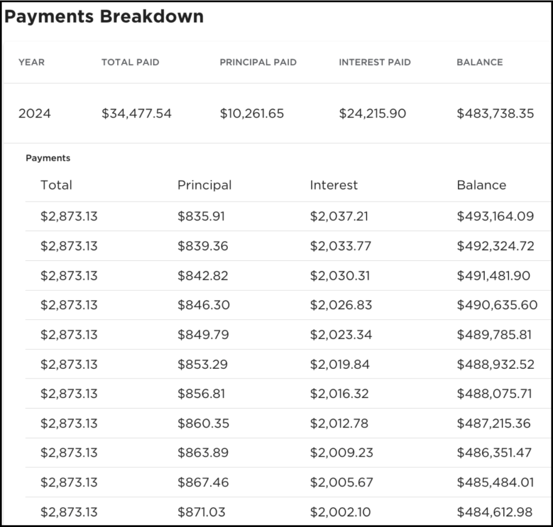Click the BALANCE column header at top
This screenshot has height=527, width=553.
point(480,62)
